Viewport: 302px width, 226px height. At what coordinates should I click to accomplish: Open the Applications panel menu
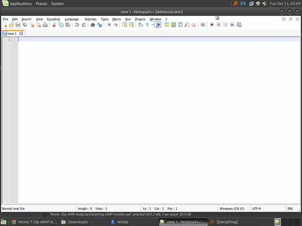pyautogui.click(x=21, y=4)
